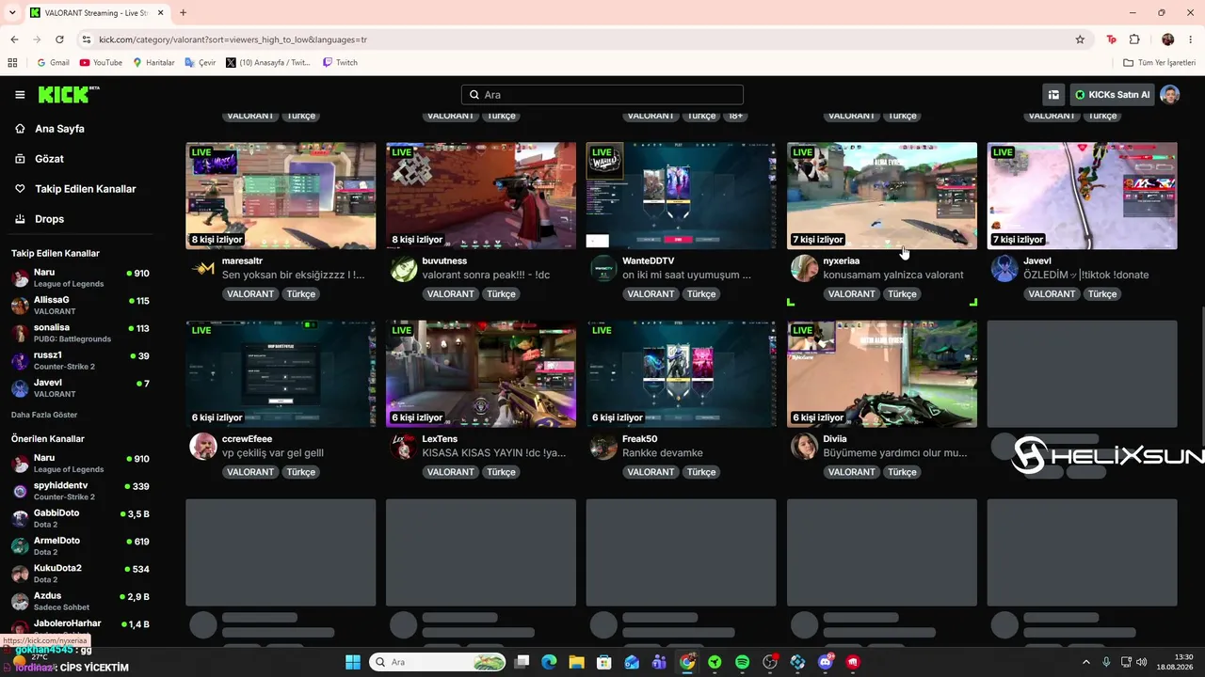Click the VALORANT tag under maresaltr
This screenshot has height=677, width=1205.
(x=250, y=294)
